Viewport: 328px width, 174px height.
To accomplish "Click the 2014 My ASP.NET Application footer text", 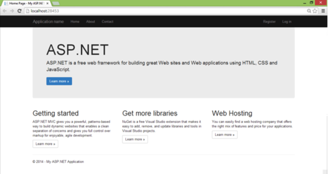I will pos(58,161).
